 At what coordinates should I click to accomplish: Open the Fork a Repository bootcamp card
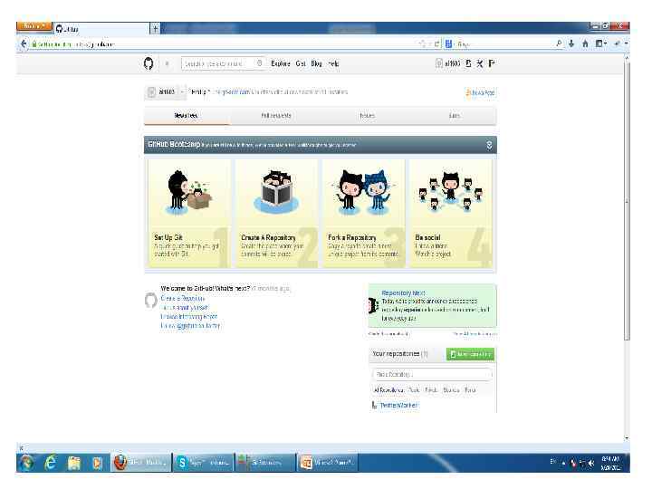pos(363,214)
